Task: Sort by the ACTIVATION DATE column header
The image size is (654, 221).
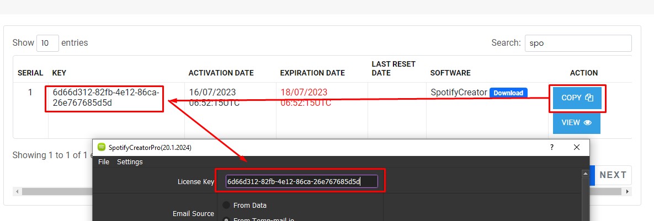Action: point(221,73)
